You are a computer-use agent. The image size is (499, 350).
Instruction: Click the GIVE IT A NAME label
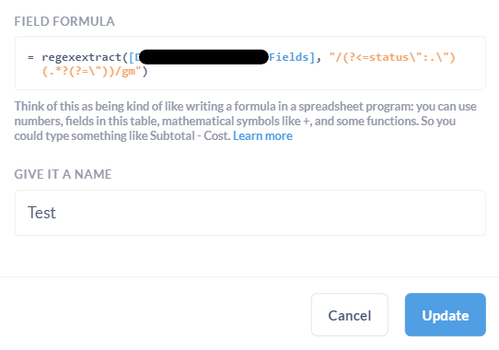63,174
